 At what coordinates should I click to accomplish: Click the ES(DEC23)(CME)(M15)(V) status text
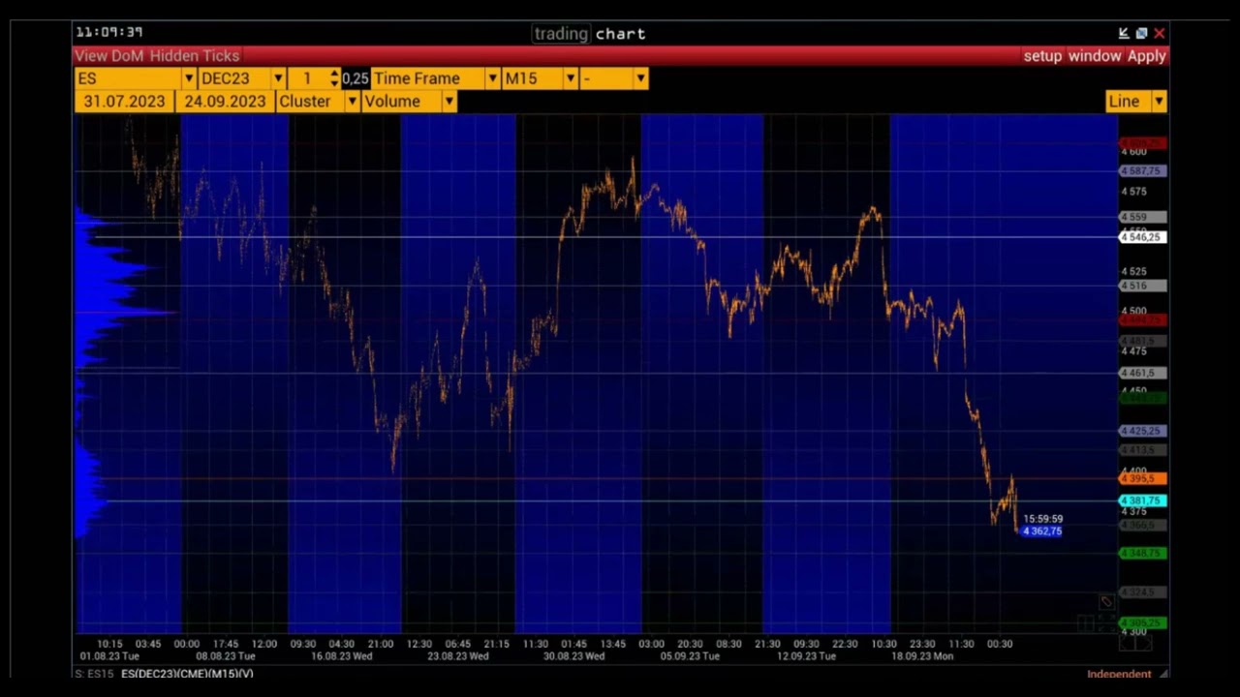point(187,674)
